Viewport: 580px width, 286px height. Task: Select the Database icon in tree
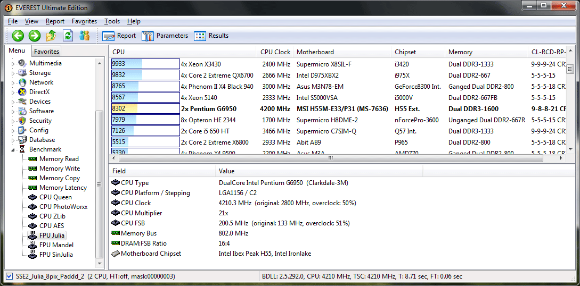(22, 140)
